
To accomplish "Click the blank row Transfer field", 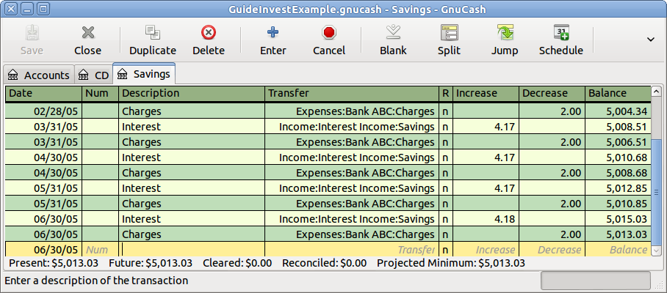I will (x=352, y=250).
